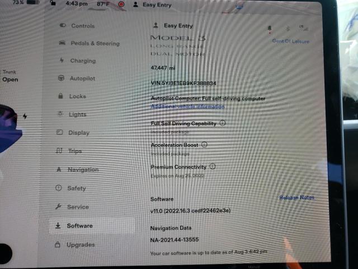Click the Lights bulb icon

(60, 114)
